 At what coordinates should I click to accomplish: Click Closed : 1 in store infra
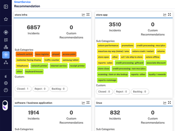[x=23, y=89]
